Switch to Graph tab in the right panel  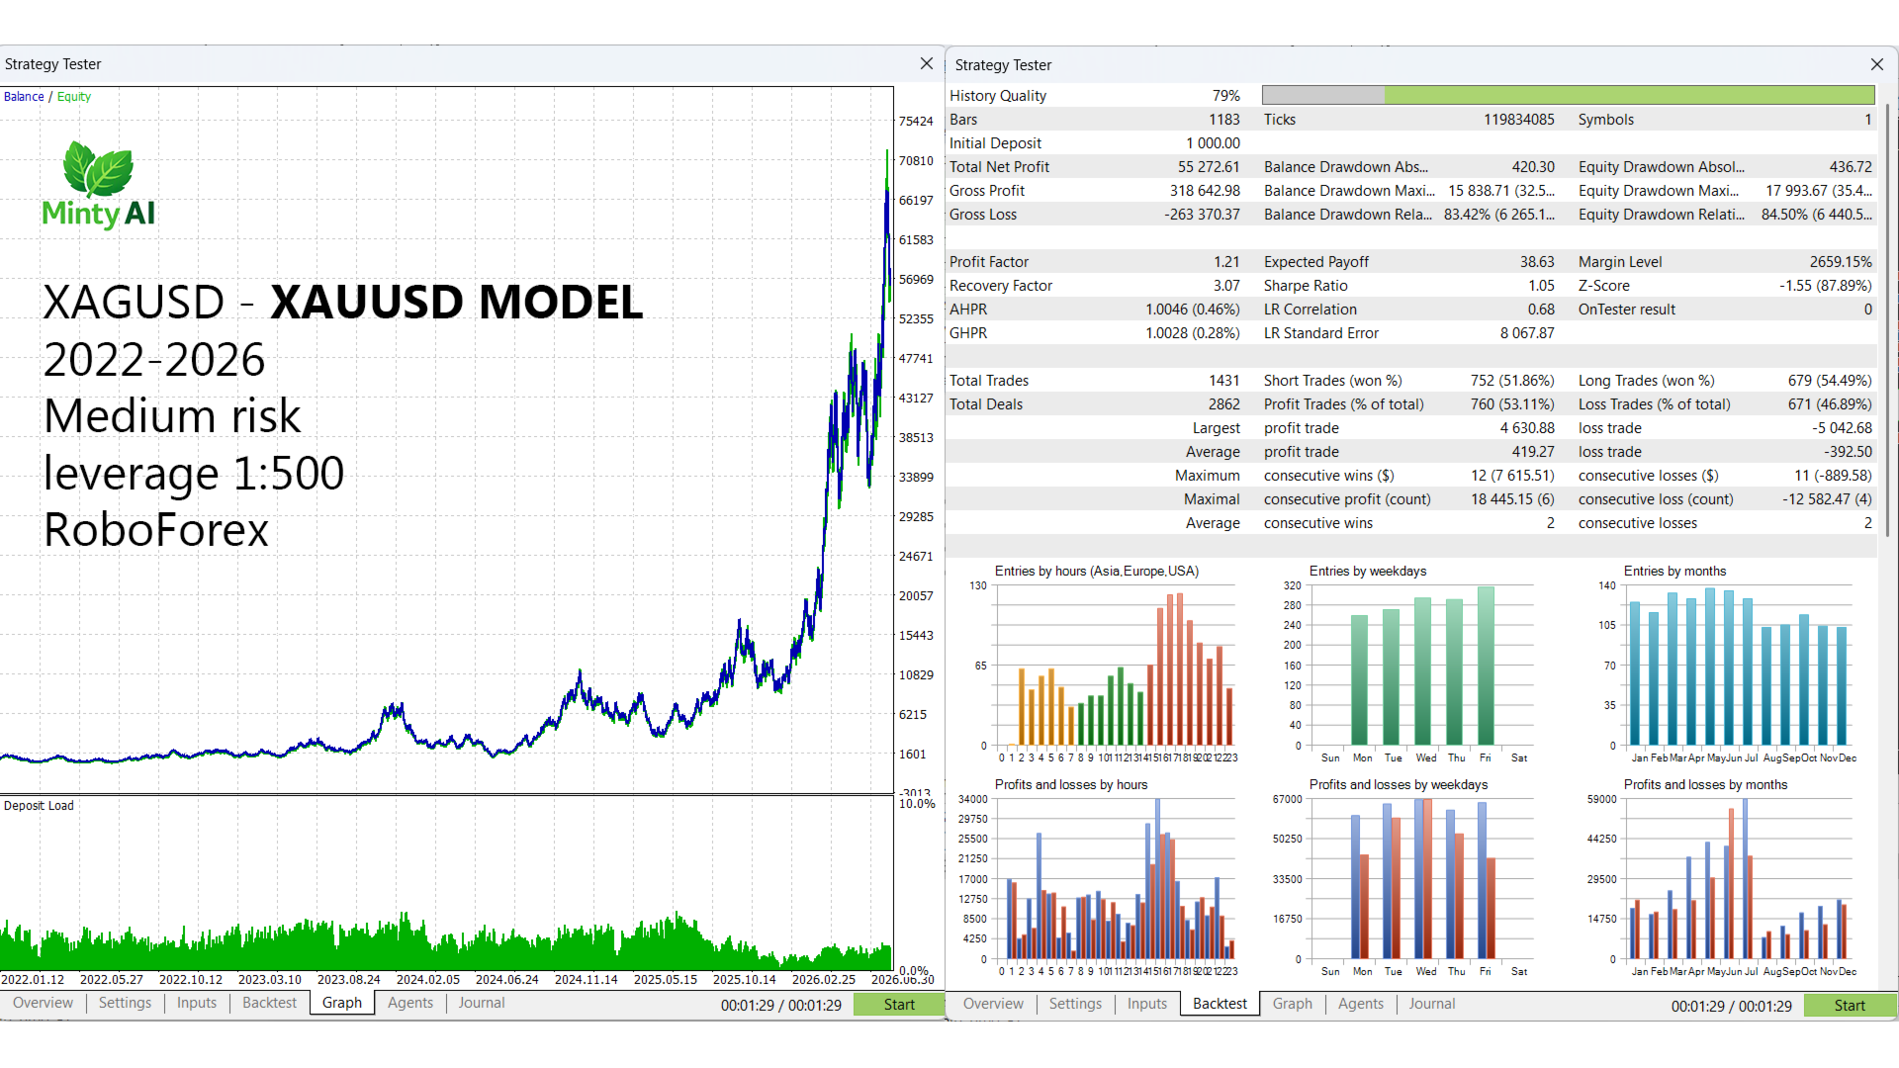coord(1293,1004)
